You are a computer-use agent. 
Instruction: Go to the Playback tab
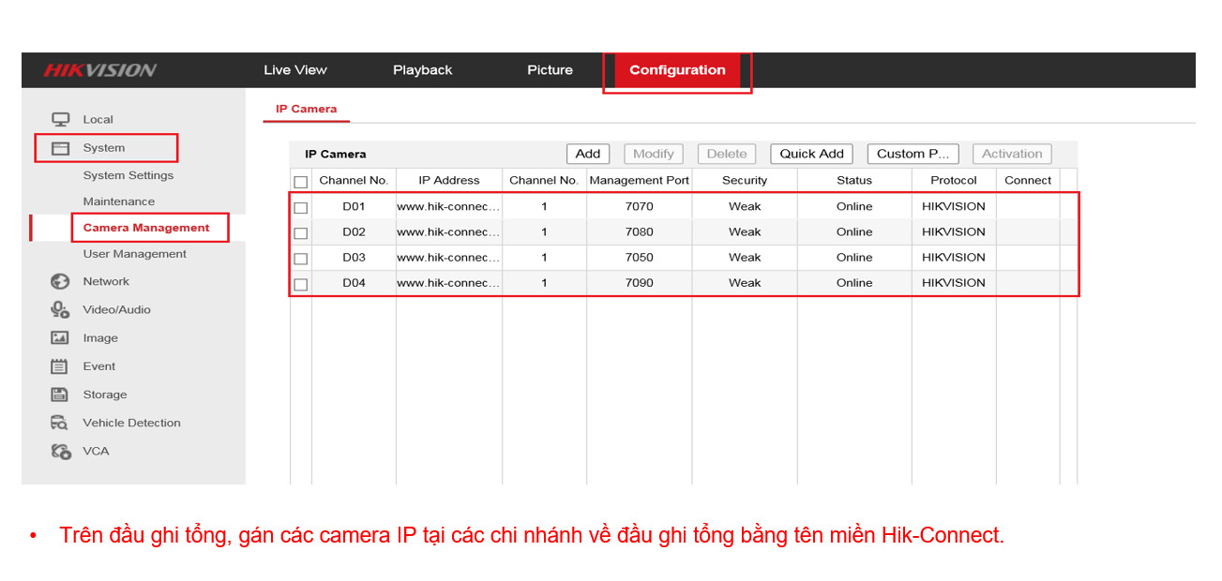coord(422,70)
